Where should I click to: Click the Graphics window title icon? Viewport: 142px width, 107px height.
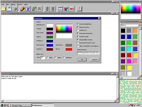2,13
